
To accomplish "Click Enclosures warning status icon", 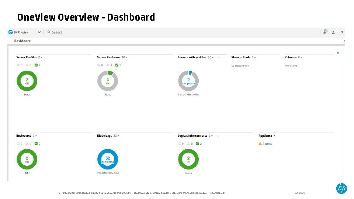I will 27,143.
